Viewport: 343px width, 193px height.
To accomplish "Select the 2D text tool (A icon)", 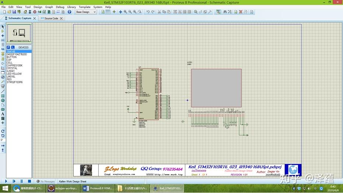I will point(3,114).
